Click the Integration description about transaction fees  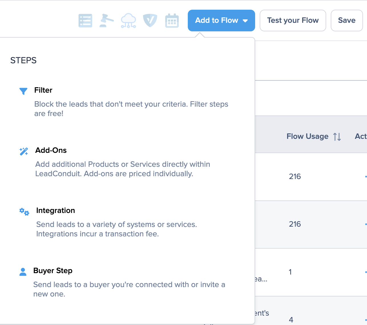click(x=116, y=229)
